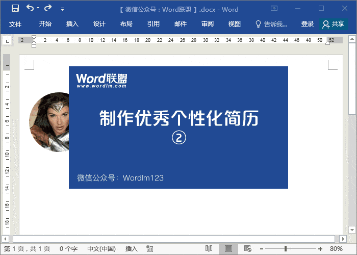The image size is (357, 255).
Task: Click the macro recording icon in status bar
Action: click(149, 249)
